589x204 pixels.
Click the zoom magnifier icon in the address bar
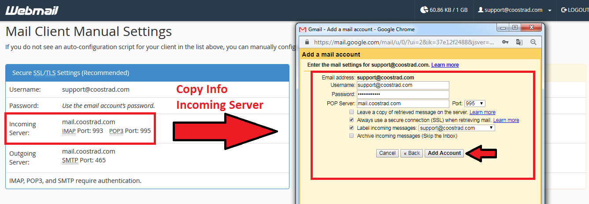coord(533,42)
